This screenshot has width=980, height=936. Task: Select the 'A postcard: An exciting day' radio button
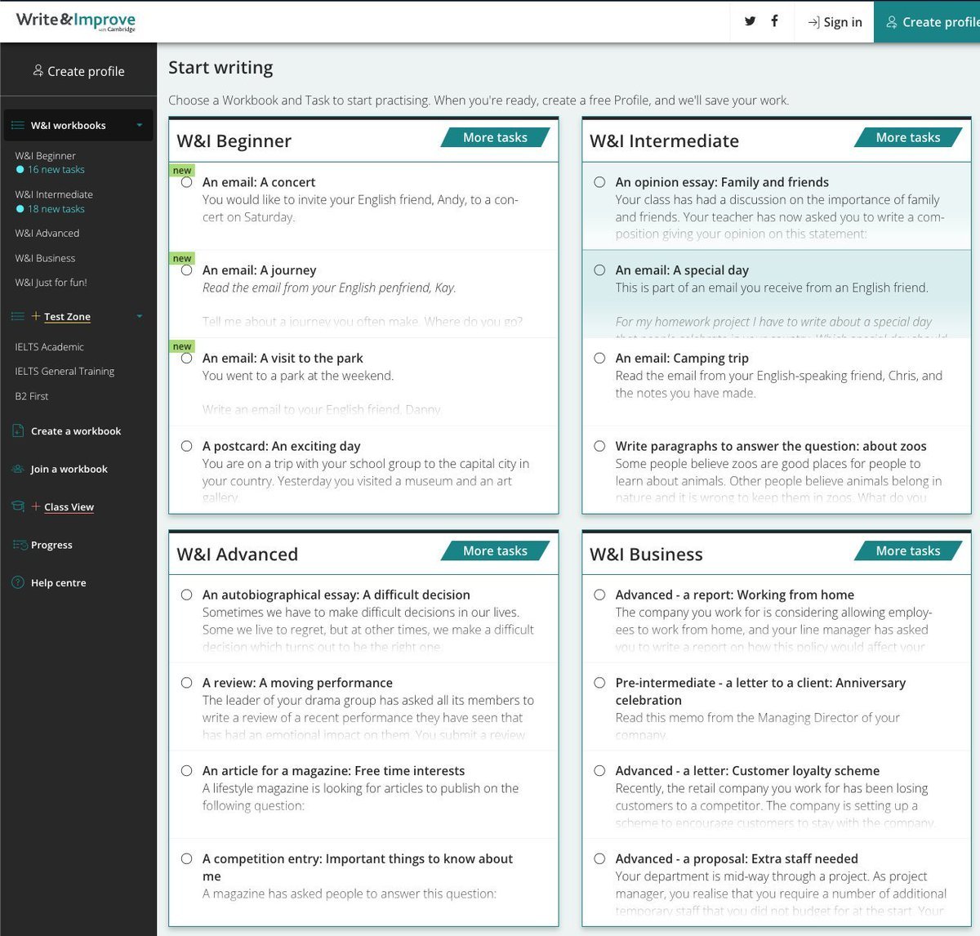click(187, 446)
